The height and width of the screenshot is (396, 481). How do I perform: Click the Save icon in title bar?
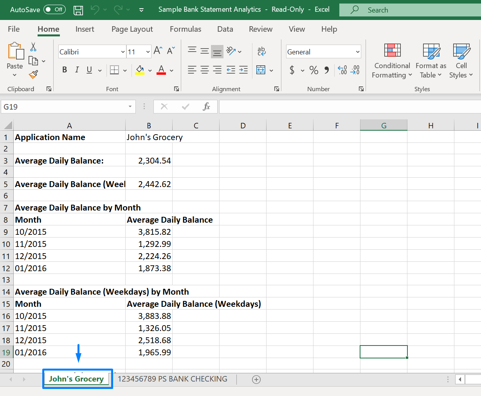tap(78, 10)
